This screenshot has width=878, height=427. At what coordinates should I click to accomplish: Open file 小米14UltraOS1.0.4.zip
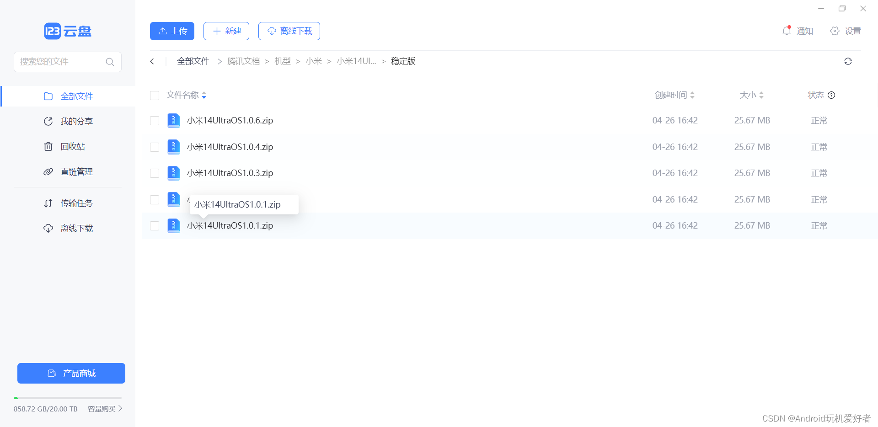tap(230, 147)
